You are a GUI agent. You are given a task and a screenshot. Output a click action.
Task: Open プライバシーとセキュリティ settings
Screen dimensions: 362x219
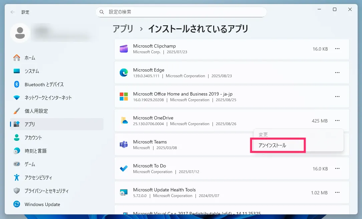[x=57, y=191]
